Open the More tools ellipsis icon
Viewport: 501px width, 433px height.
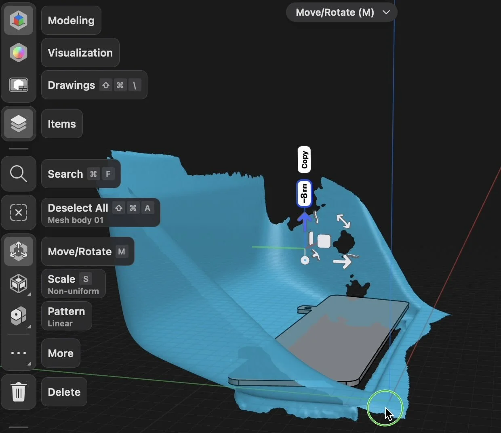[x=19, y=353]
